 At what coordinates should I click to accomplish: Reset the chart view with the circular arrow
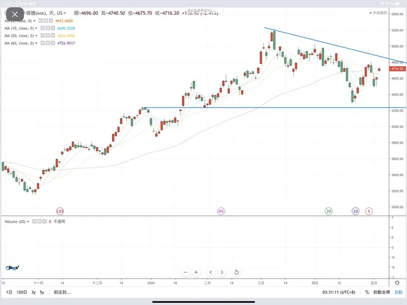pyautogui.click(x=237, y=273)
